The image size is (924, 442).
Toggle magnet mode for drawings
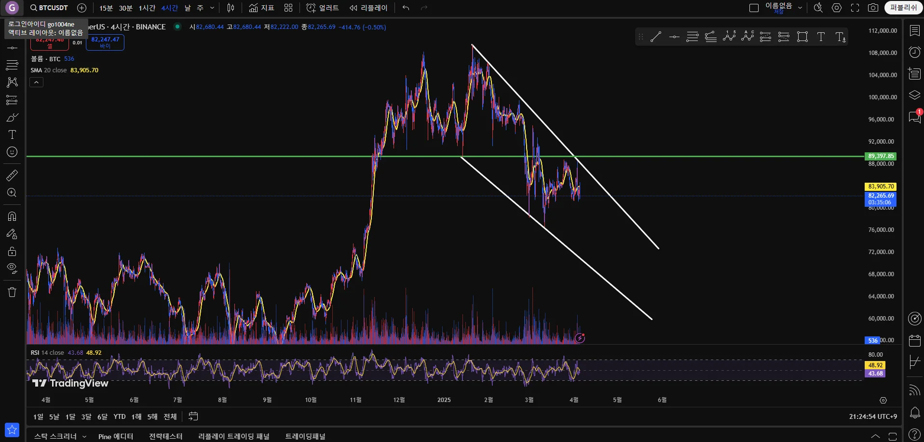12,216
